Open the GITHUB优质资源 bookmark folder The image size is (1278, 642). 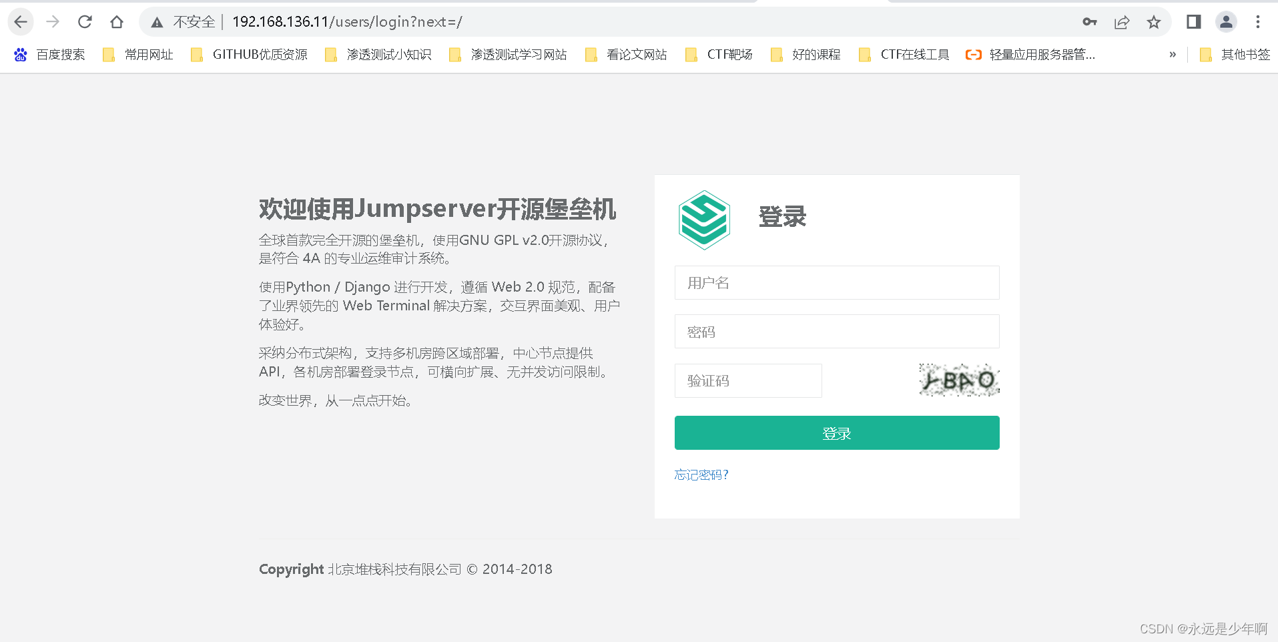point(260,55)
